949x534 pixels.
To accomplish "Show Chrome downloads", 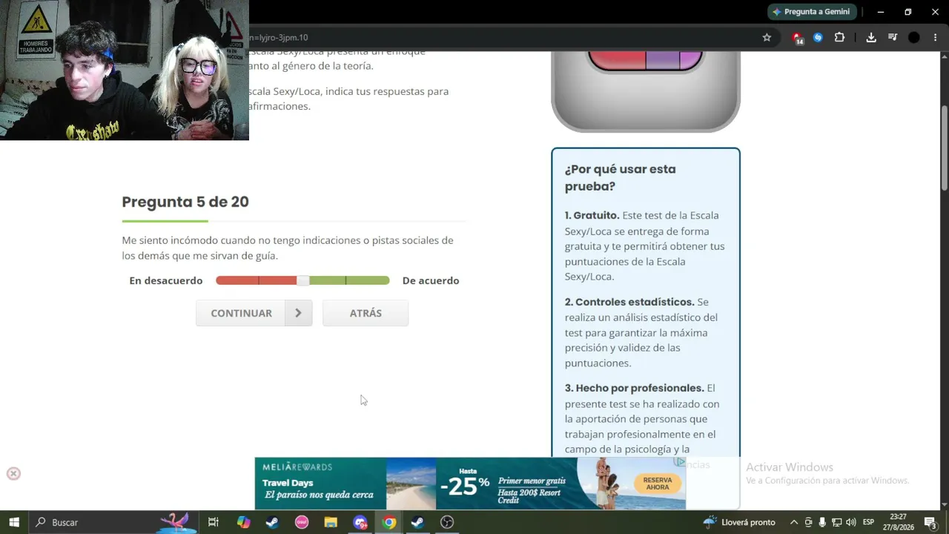I will coord(871,37).
